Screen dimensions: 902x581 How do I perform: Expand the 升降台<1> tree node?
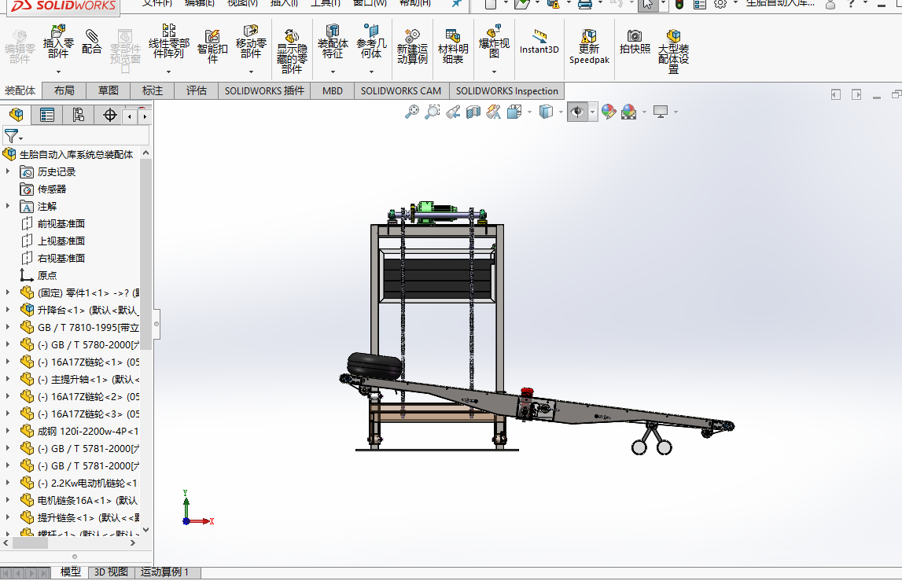coord(8,310)
